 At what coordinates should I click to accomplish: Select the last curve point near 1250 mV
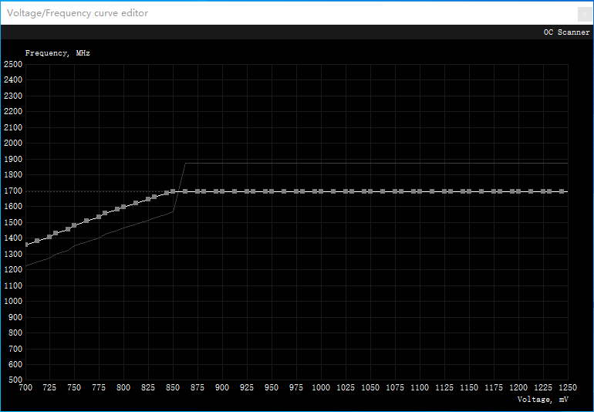point(562,191)
